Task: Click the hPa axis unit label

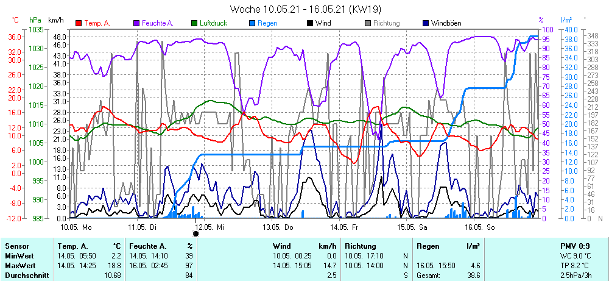Action: point(34,20)
